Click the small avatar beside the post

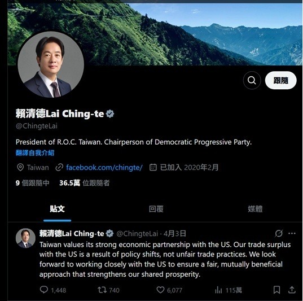point(25,238)
